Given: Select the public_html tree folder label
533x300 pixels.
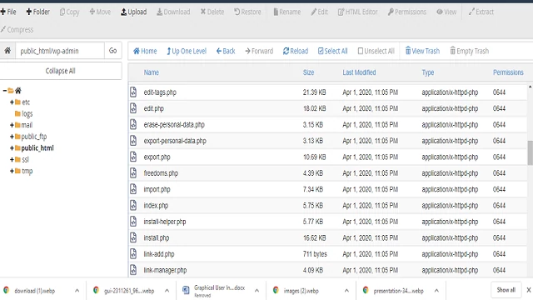Looking at the screenshot, I should coord(37,148).
